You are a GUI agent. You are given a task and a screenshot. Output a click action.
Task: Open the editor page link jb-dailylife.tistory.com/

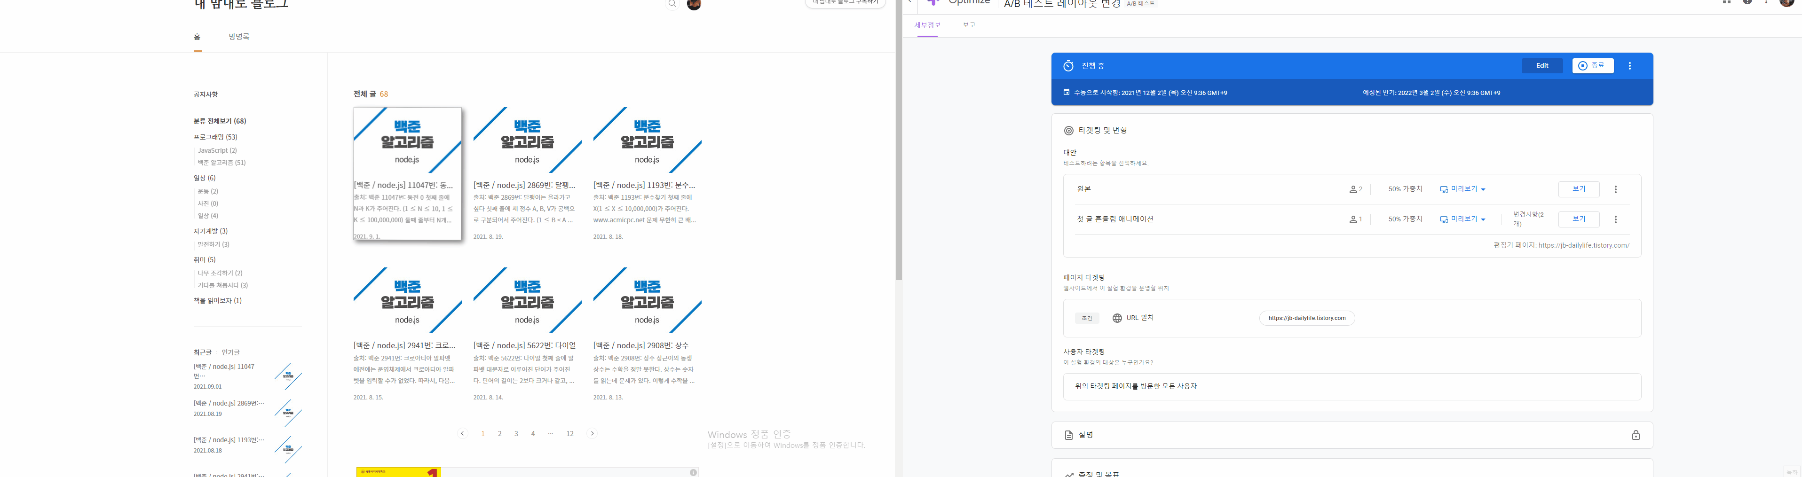[x=1584, y=245]
